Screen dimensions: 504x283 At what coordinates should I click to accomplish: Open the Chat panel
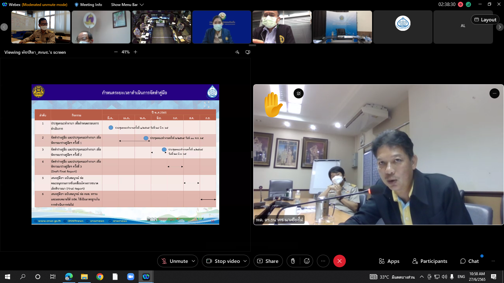coord(469,261)
